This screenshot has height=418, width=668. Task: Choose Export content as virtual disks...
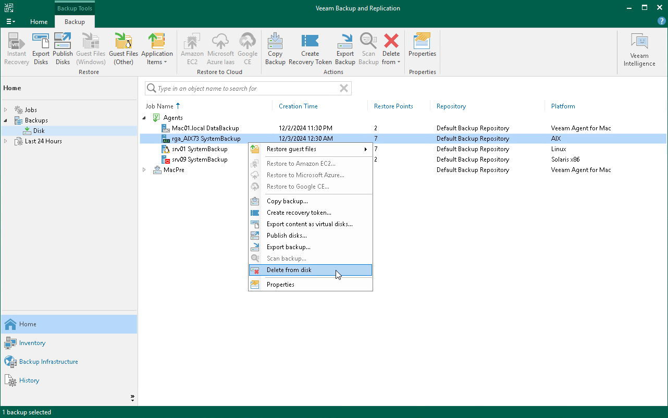(x=311, y=224)
